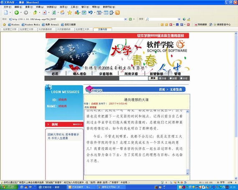Screen dimensions: 238x190
Task: Select the 作者 search radio button
Action: click(x=160, y=78)
